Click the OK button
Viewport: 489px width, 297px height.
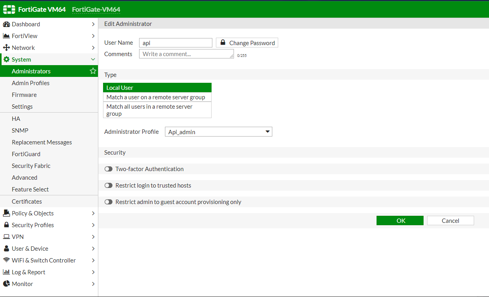[400, 220]
